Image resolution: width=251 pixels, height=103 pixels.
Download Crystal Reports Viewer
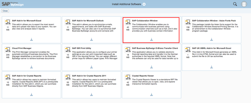pos(152,94)
